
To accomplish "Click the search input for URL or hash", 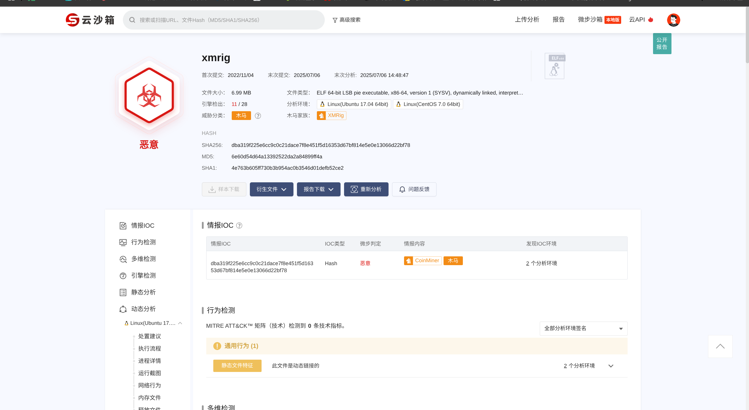I will [x=228, y=20].
